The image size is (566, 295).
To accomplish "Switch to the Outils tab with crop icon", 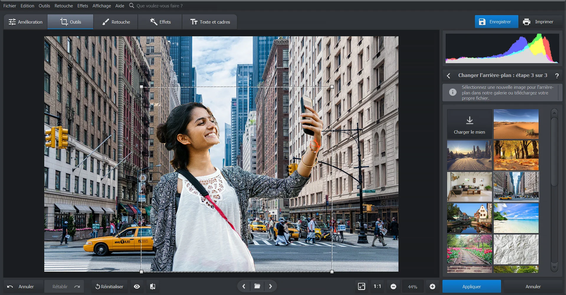I will [x=70, y=22].
